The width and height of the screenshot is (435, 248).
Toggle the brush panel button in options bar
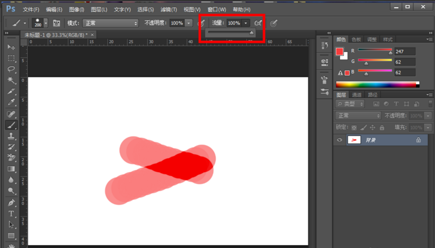pos(57,23)
